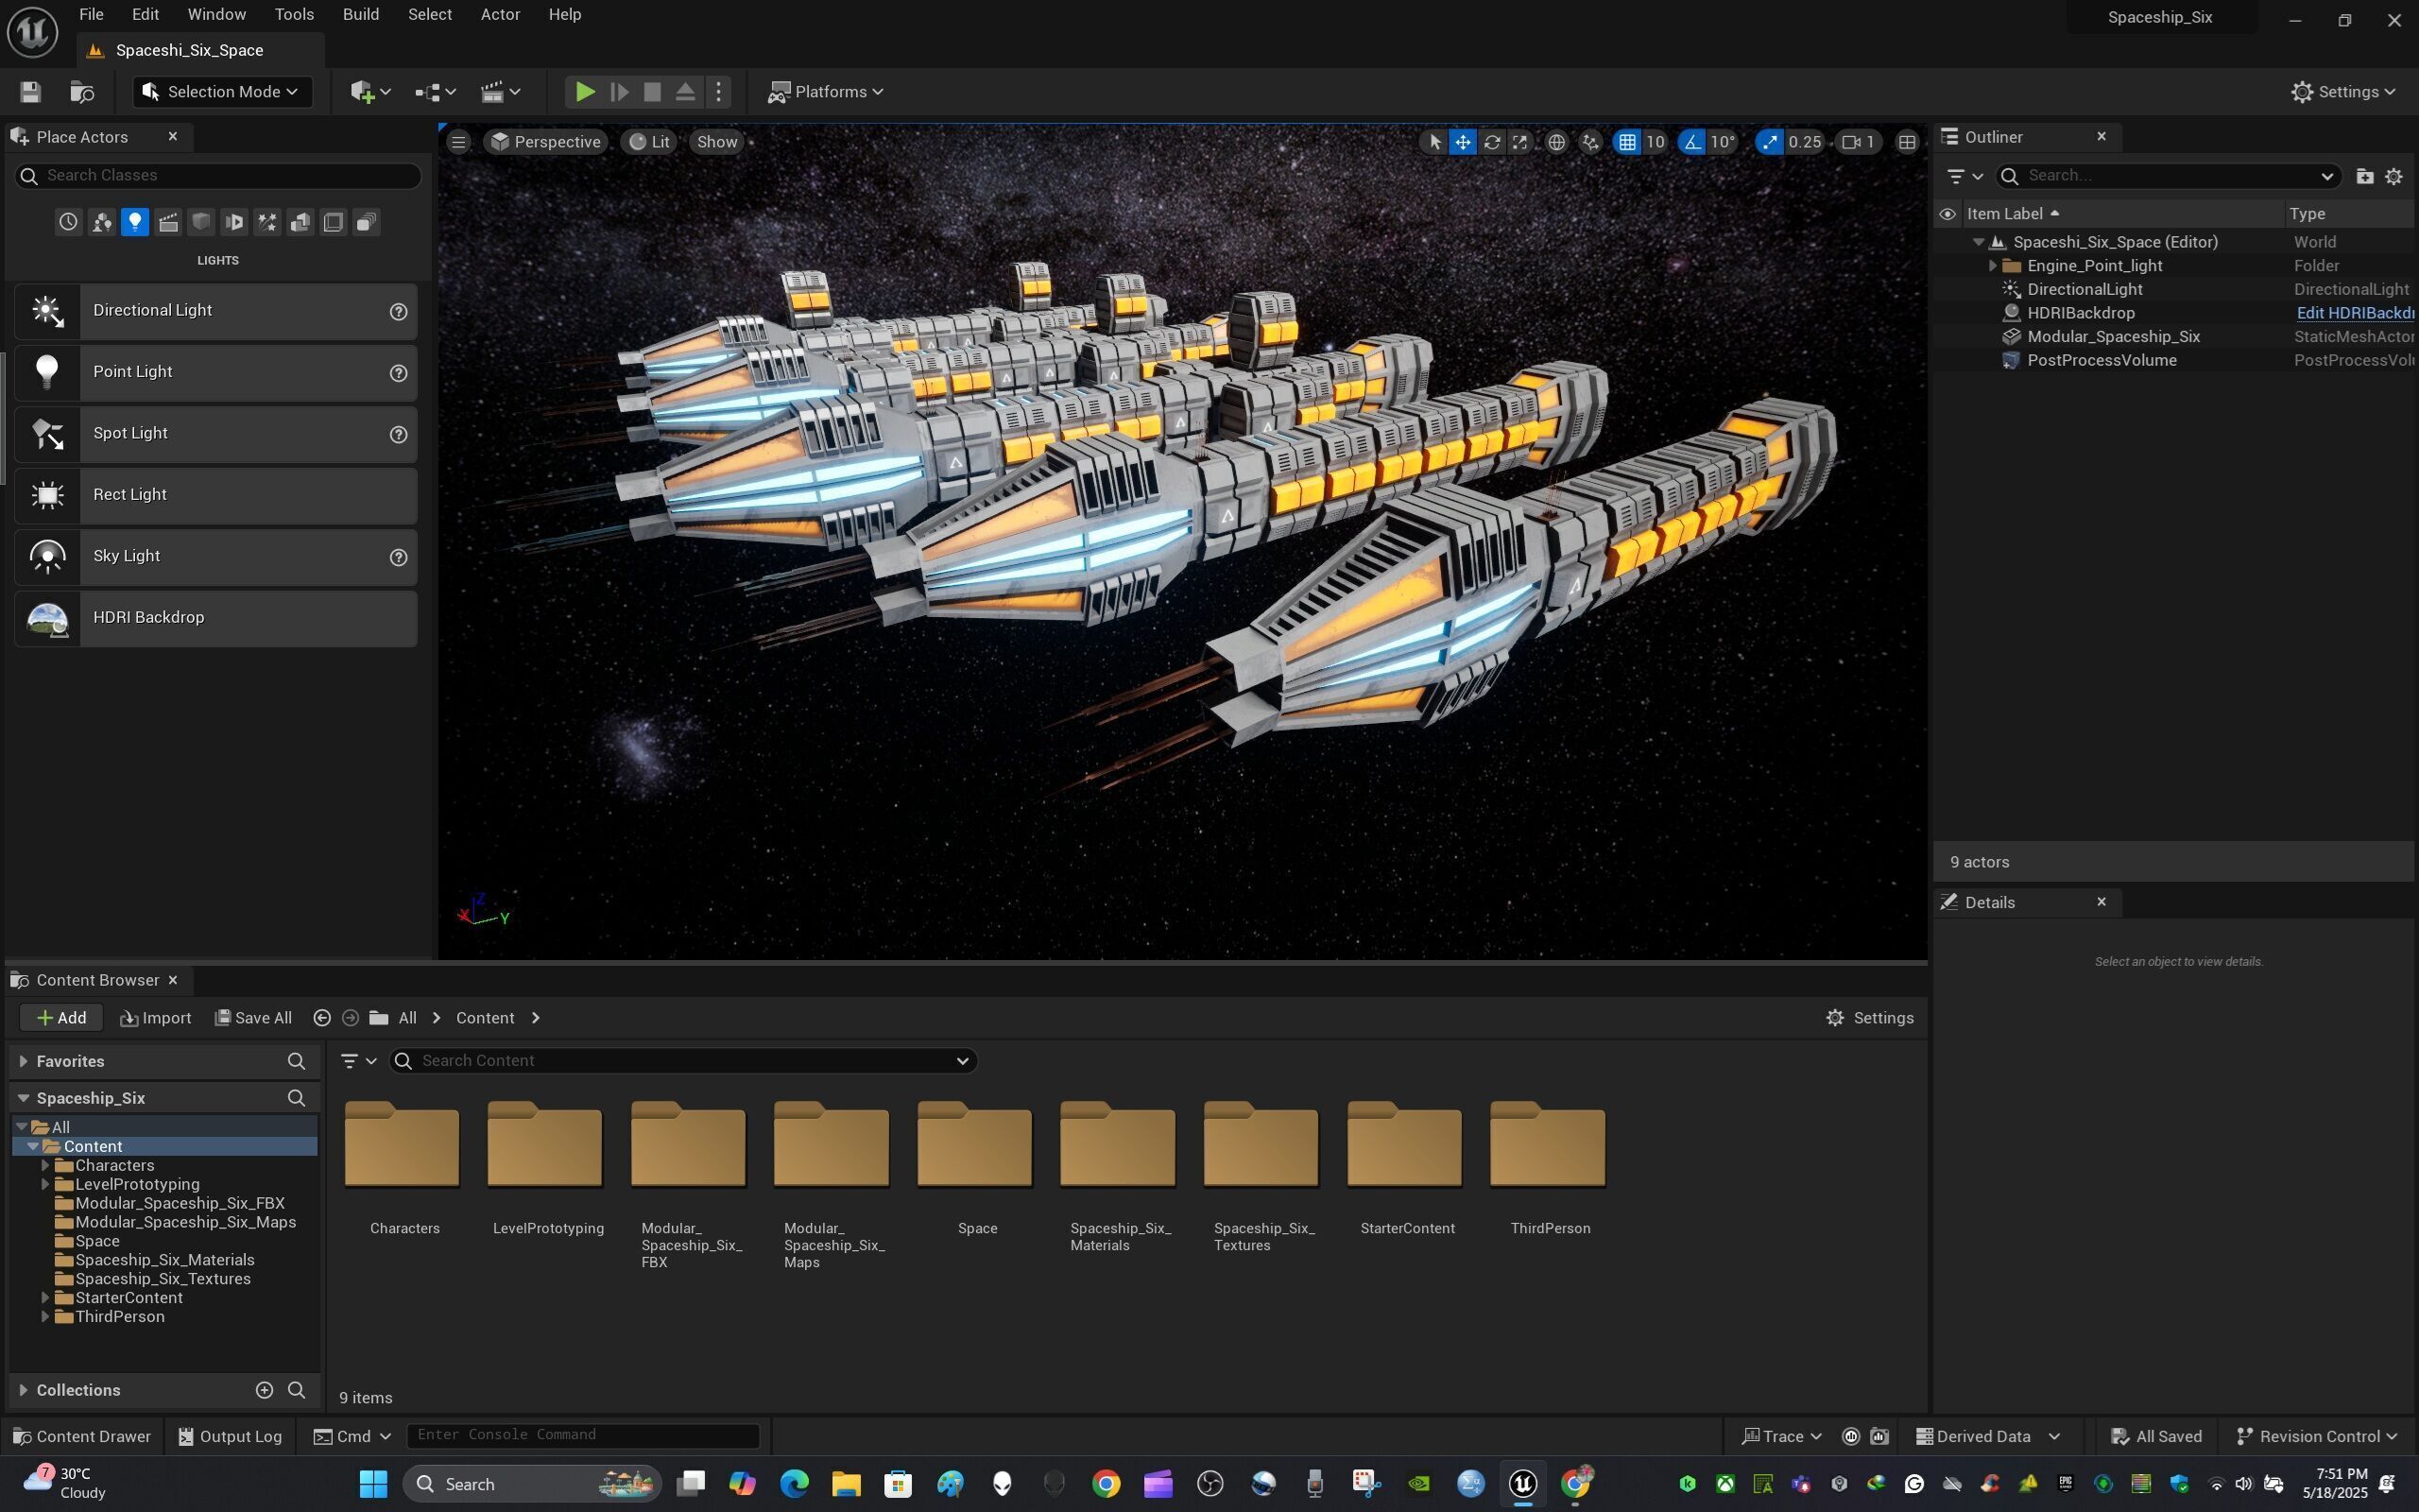Open grid snap value 10 dropdown

click(1656, 142)
